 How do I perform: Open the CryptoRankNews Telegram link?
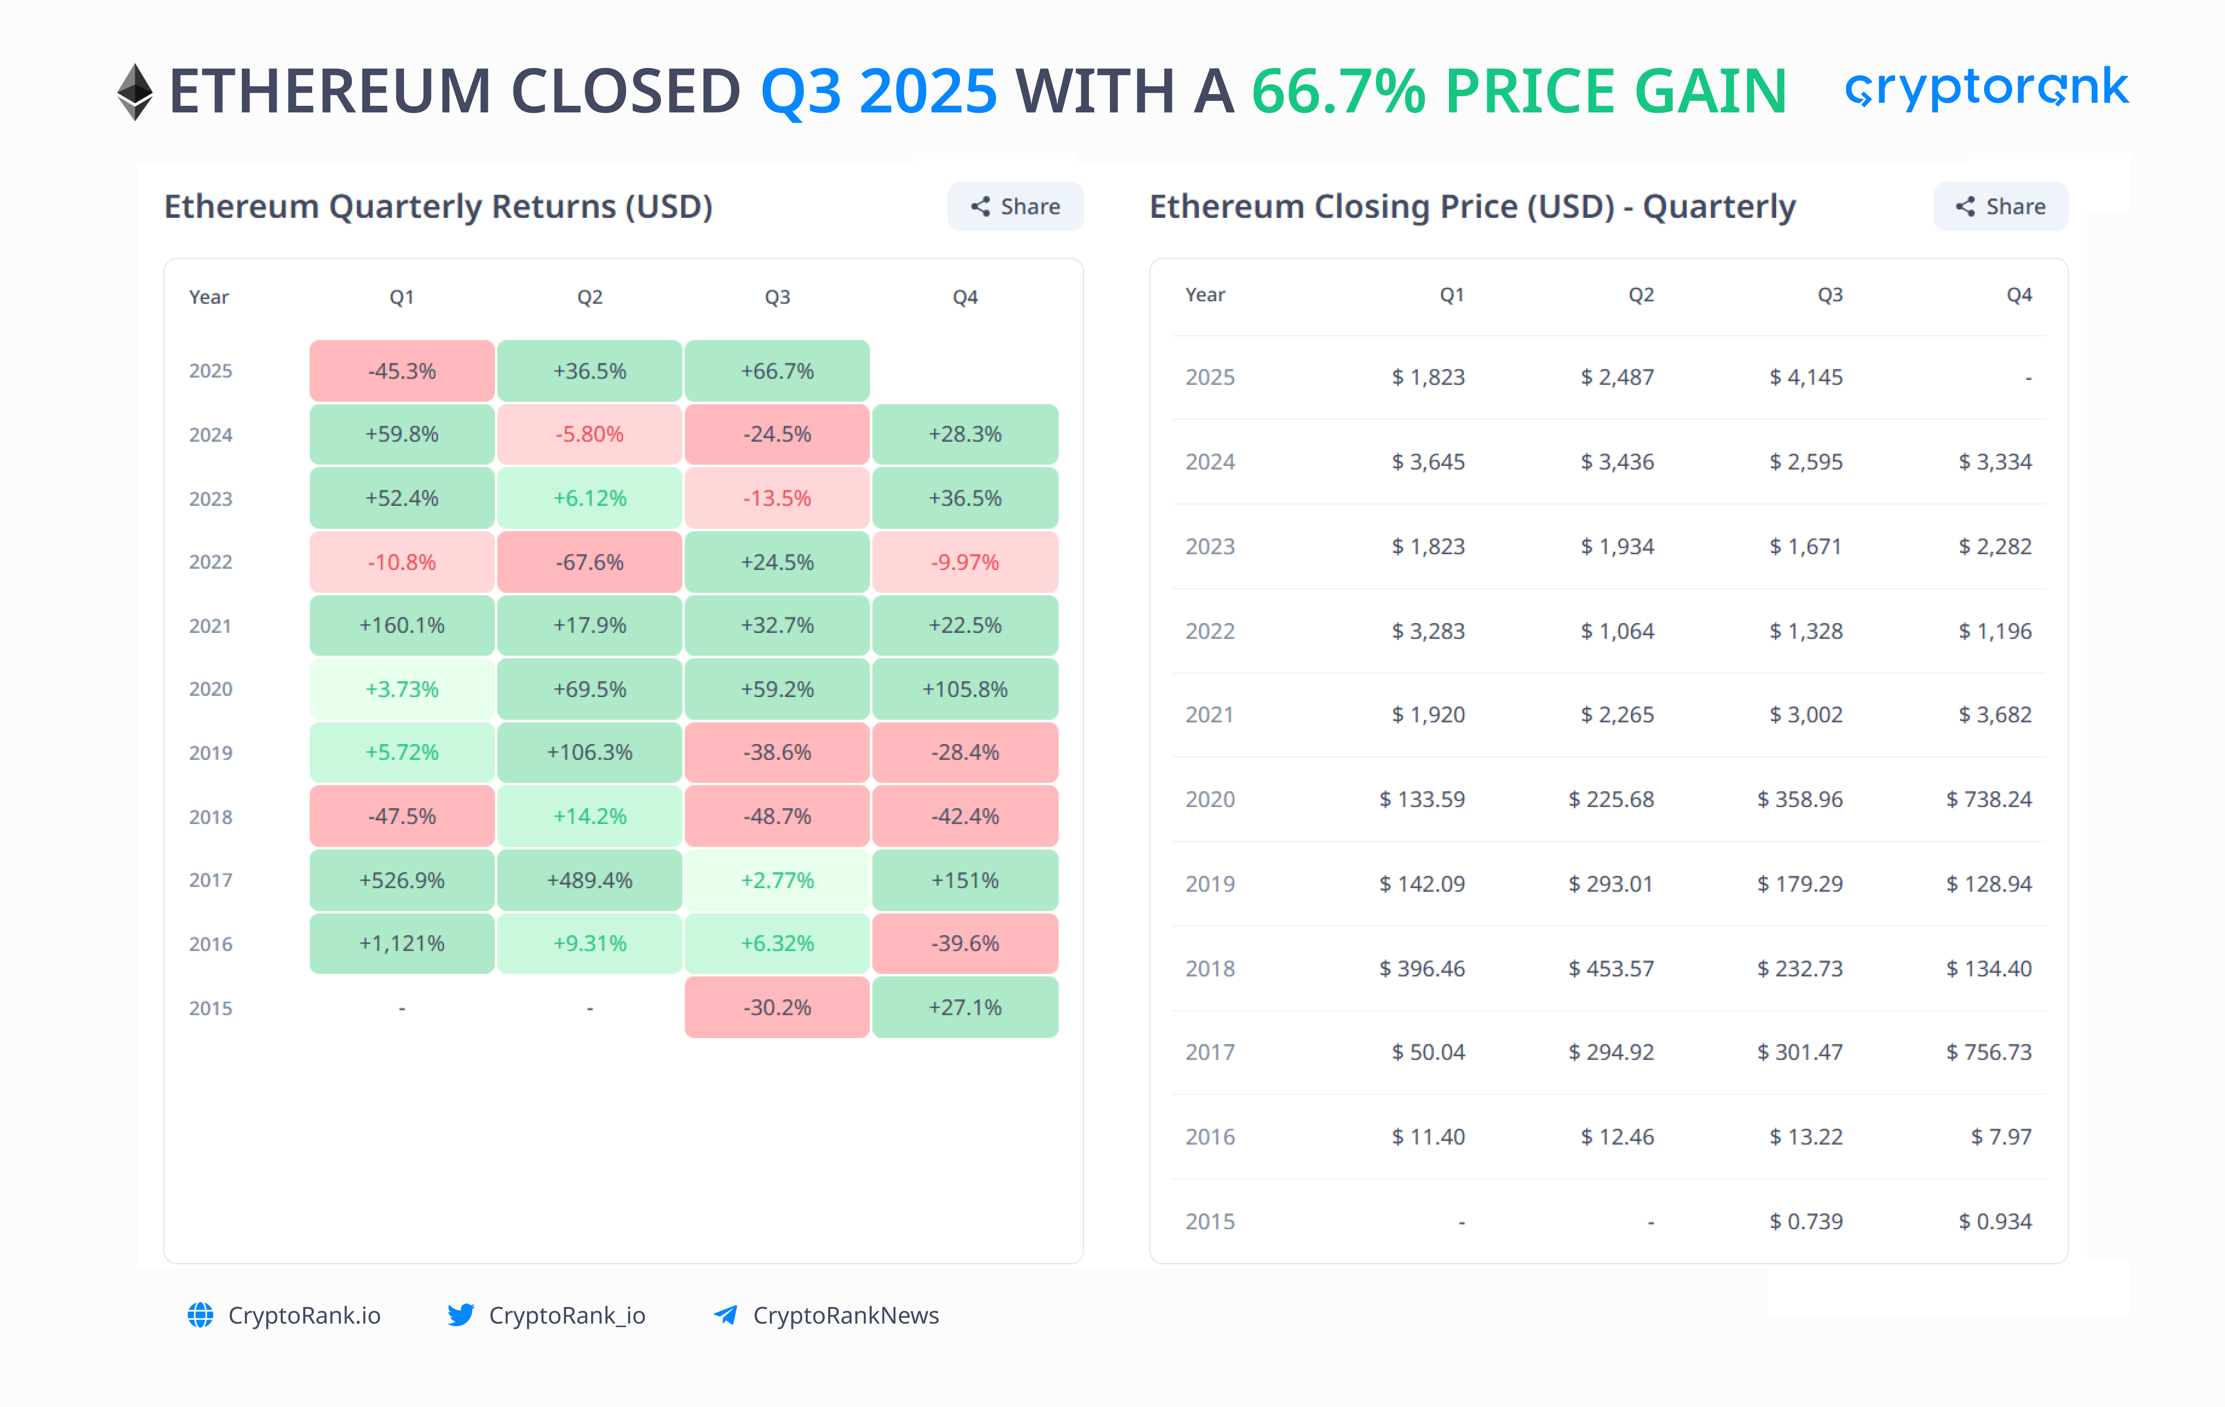pos(846,1315)
